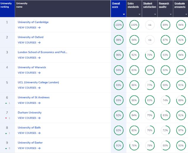Click Oxford 94% entry standards ring
This screenshot has width=188, height=153.
(x=134, y=40)
